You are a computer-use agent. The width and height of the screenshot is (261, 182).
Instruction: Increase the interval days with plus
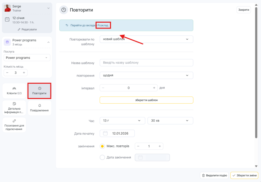click(x=154, y=88)
